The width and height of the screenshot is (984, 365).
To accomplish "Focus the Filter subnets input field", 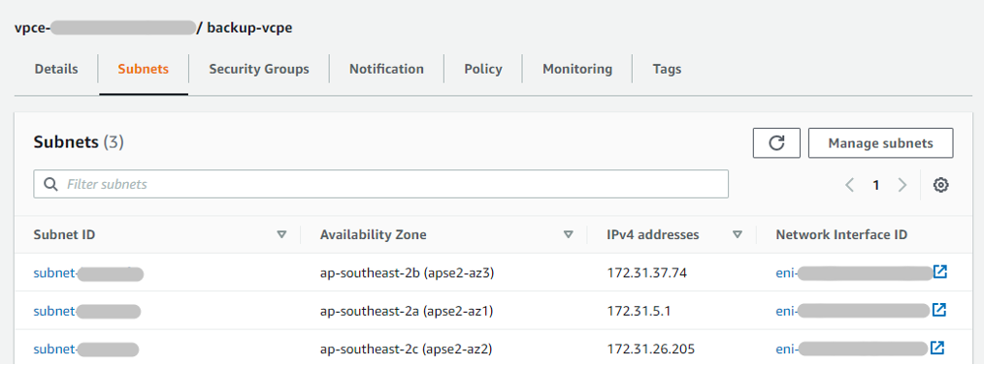I will pyautogui.click(x=381, y=184).
